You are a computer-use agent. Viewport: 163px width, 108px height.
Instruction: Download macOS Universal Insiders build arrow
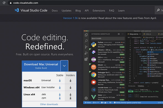70,80
